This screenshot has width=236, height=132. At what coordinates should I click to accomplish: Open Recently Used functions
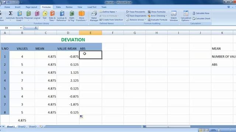tap(20, 16)
